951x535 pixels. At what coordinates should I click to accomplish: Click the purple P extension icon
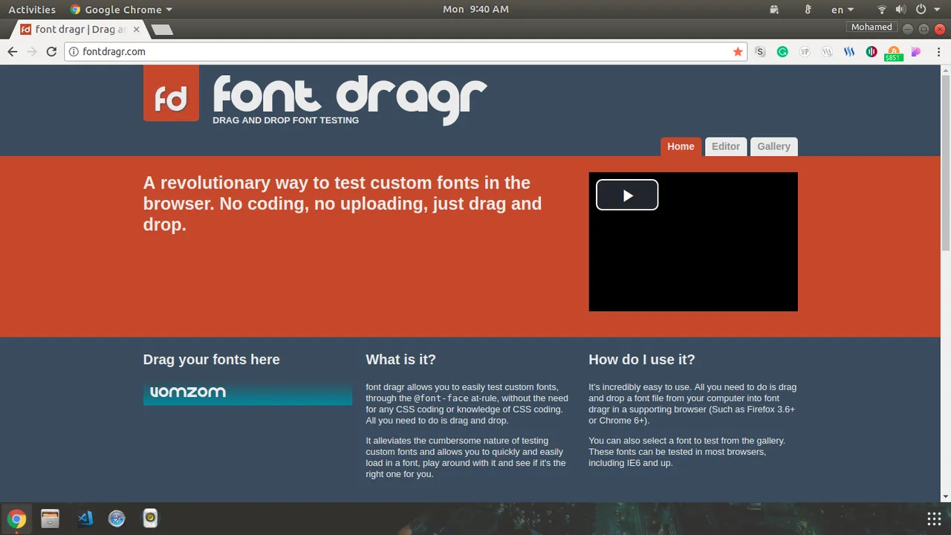coord(916,52)
